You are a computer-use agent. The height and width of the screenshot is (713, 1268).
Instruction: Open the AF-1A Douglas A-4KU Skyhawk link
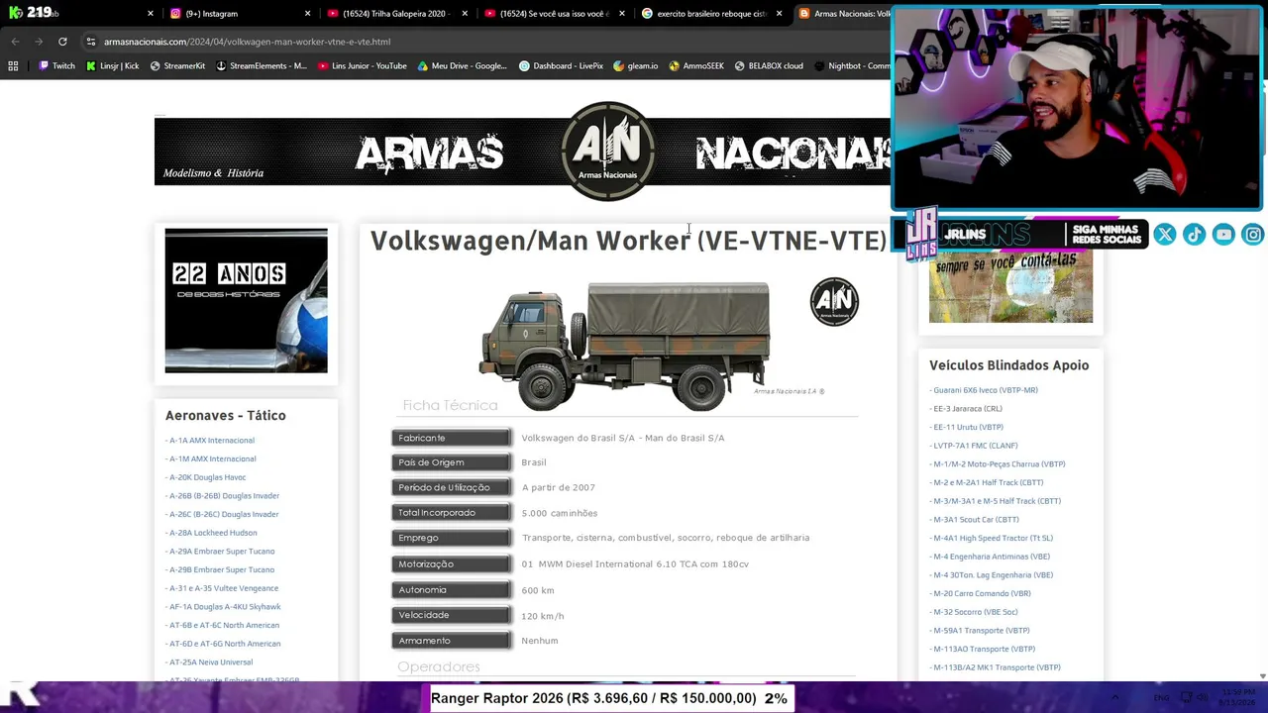[223, 607]
